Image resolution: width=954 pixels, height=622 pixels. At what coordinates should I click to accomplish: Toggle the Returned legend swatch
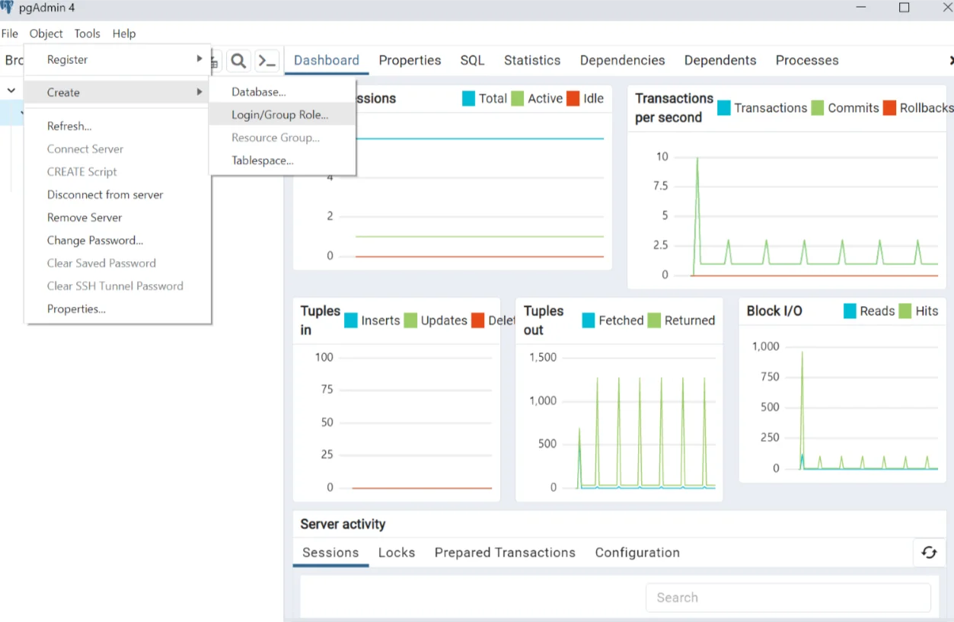(654, 321)
